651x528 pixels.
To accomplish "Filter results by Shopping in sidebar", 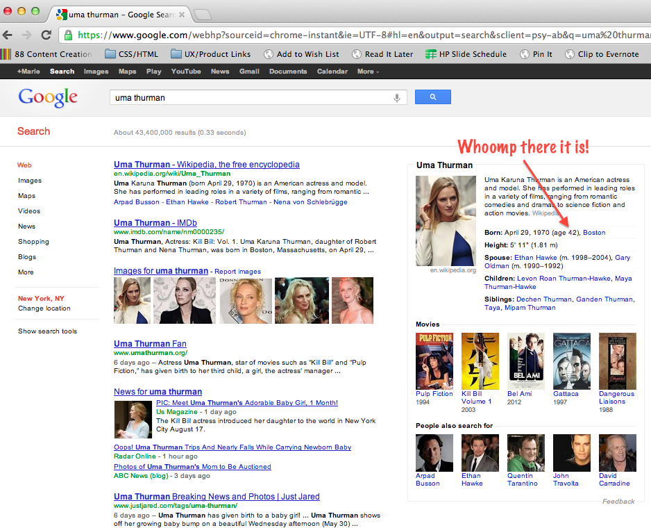I will (x=33, y=242).
